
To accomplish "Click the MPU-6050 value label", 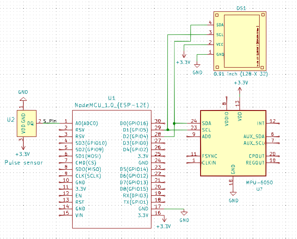I will (x=259, y=182).
